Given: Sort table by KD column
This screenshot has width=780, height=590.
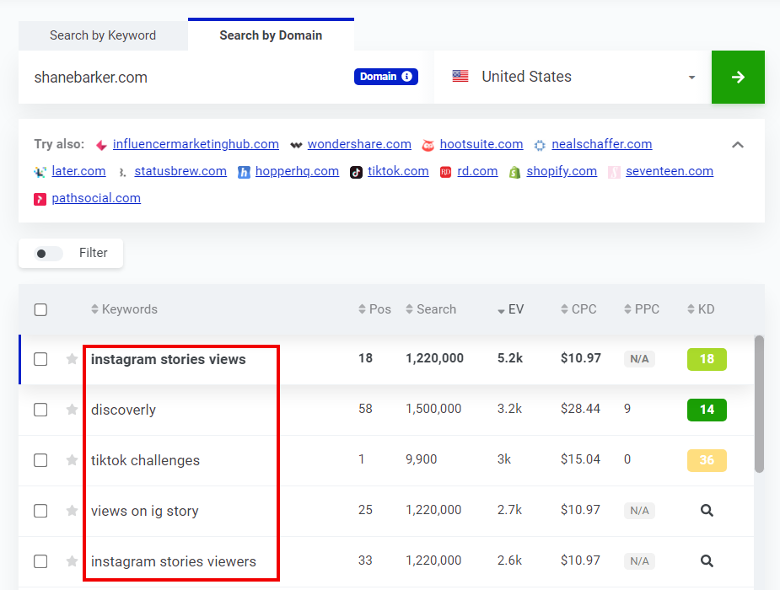Looking at the screenshot, I should pyautogui.click(x=701, y=309).
